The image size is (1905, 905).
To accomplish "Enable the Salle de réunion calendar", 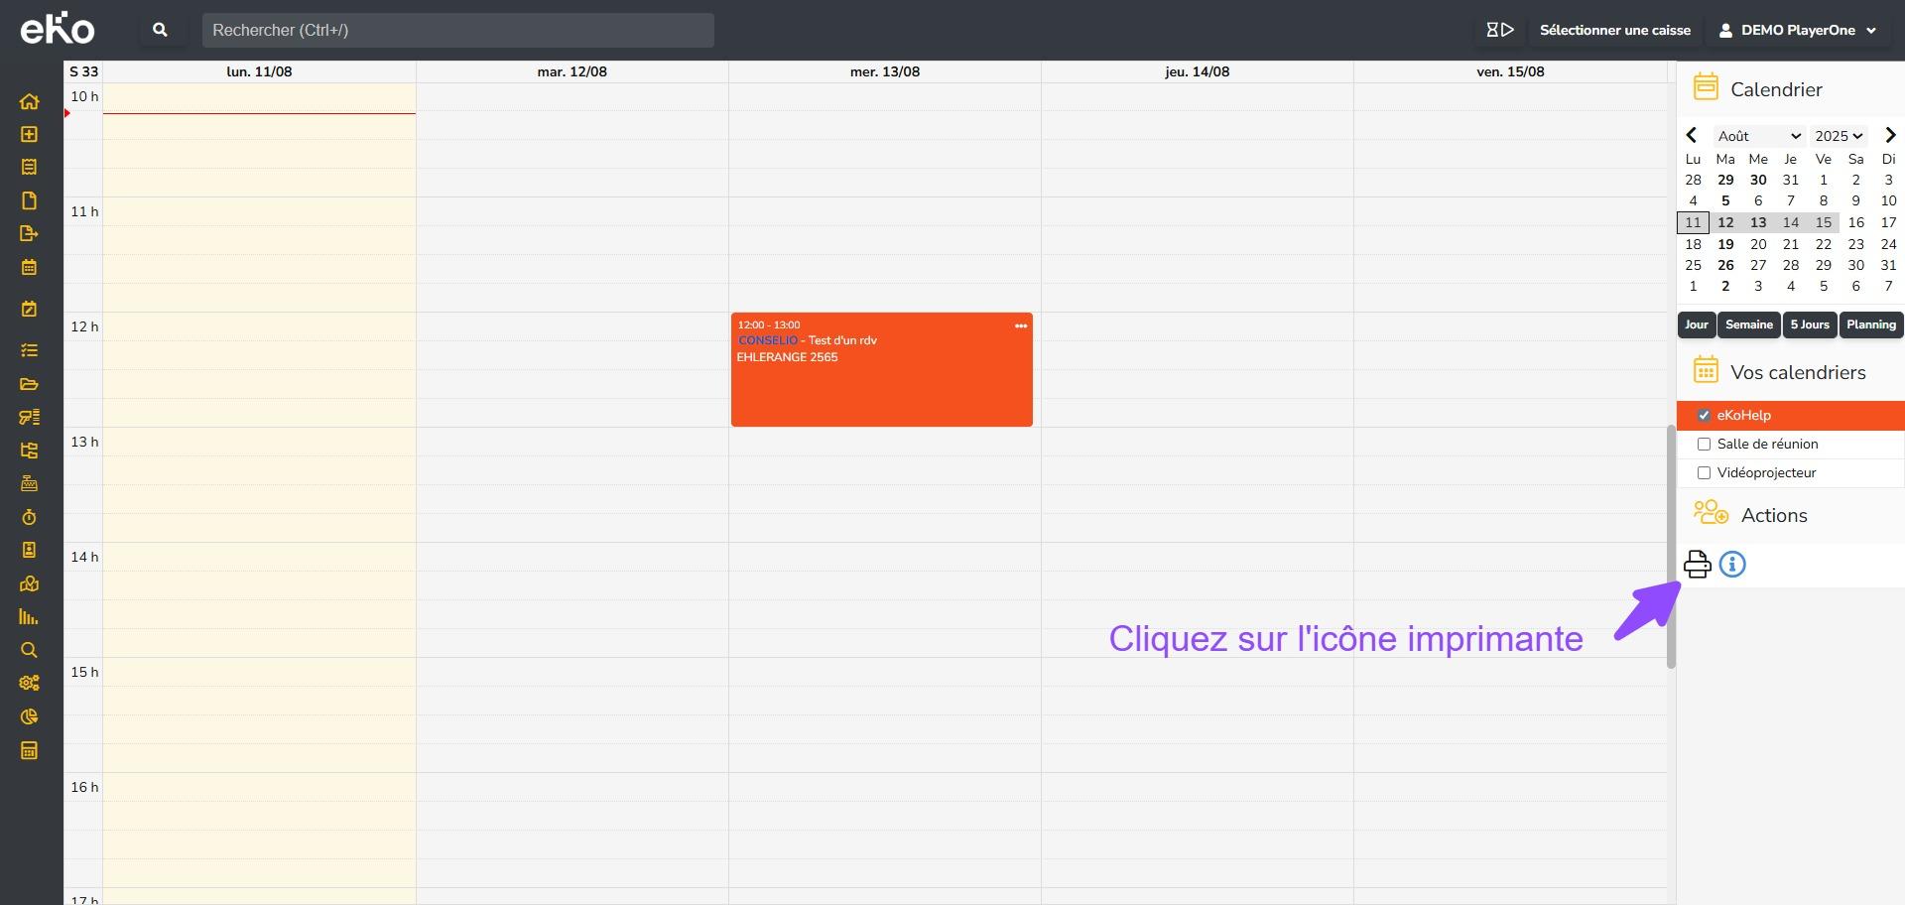I will click(x=1704, y=445).
